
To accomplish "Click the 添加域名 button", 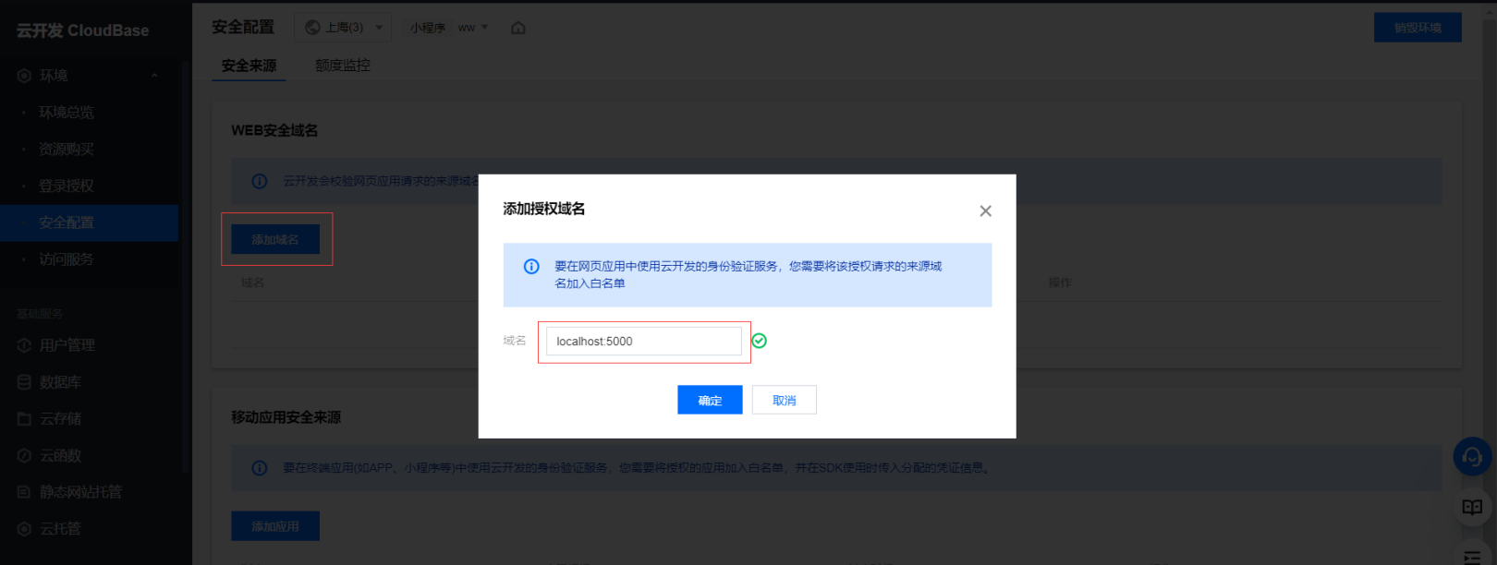I will point(275,239).
